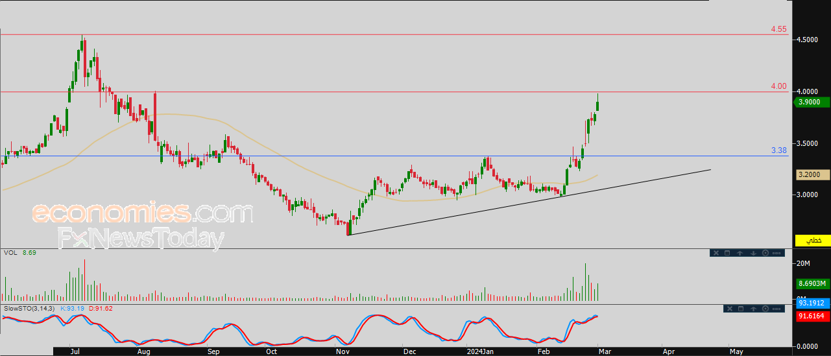Click the yellow Arabic linear scale label
The width and height of the screenshot is (831, 356).
coord(813,240)
